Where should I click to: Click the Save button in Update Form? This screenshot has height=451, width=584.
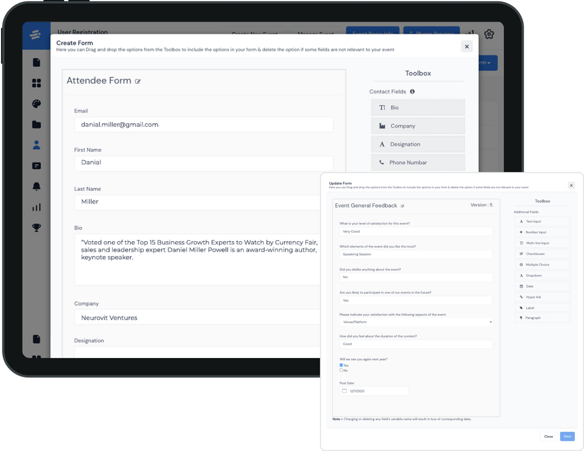click(567, 436)
